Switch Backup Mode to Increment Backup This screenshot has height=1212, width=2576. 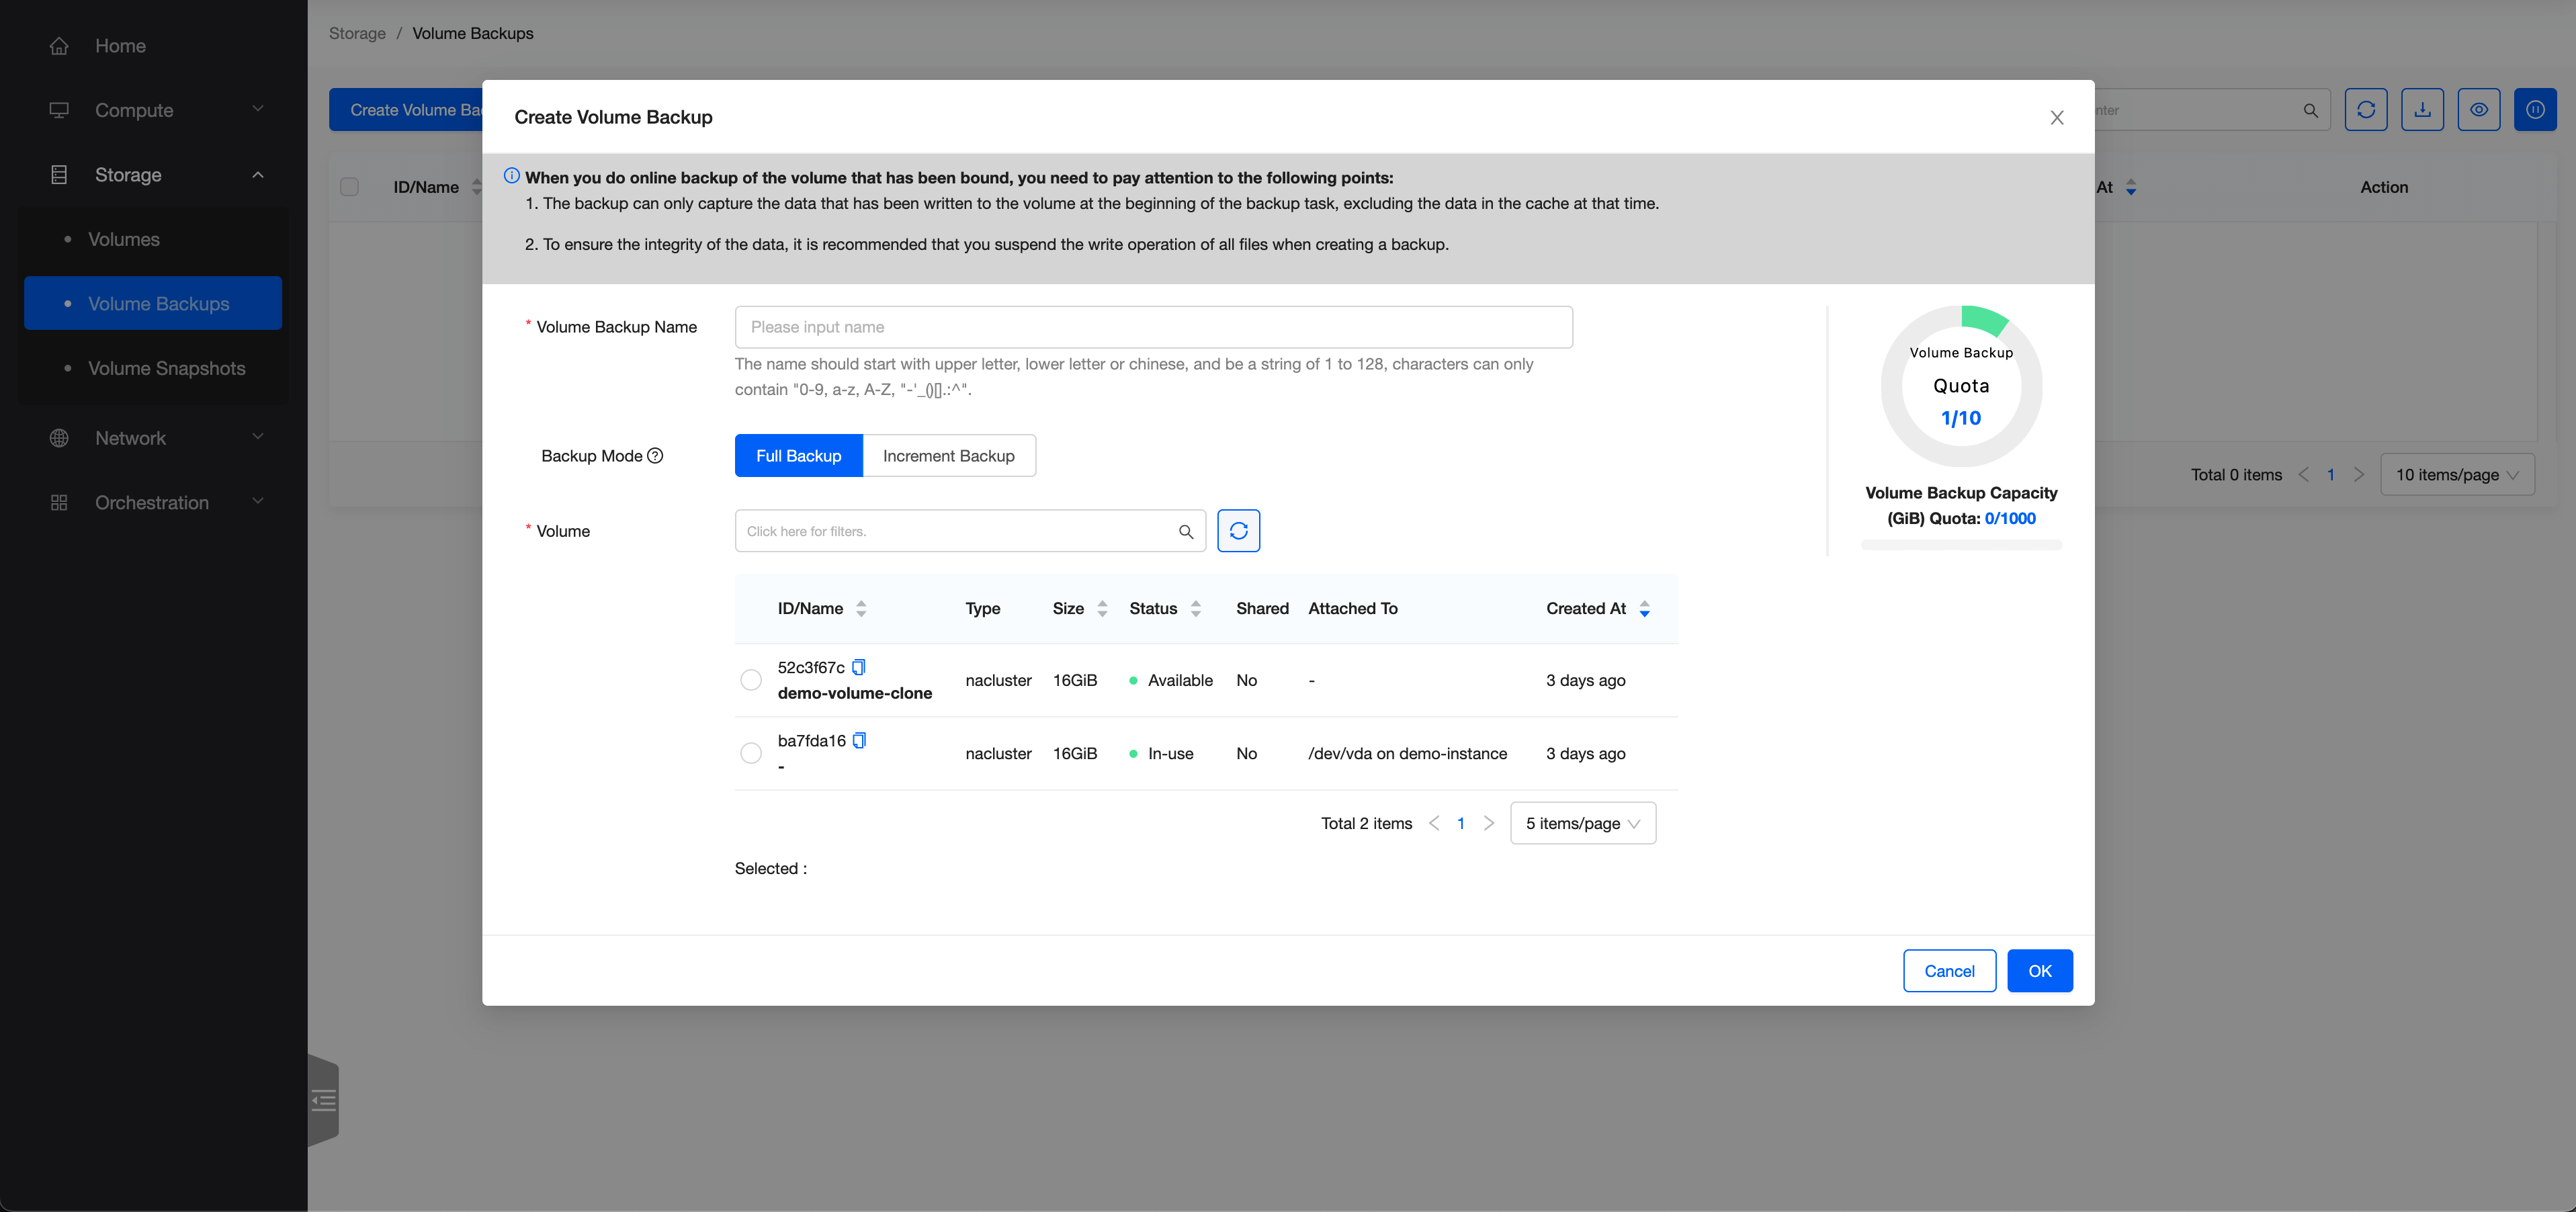[948, 456]
